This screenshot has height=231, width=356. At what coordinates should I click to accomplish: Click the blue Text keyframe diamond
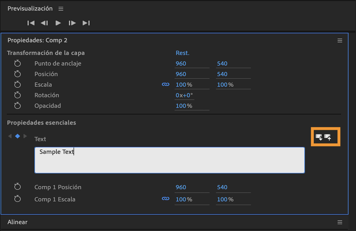pos(17,136)
